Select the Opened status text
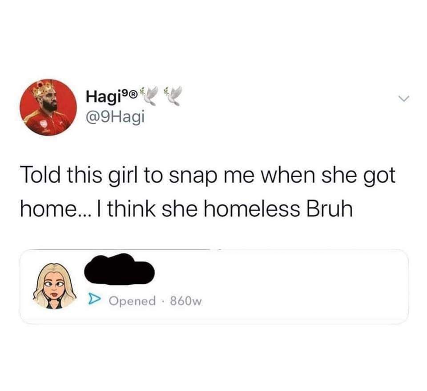 (x=133, y=301)
